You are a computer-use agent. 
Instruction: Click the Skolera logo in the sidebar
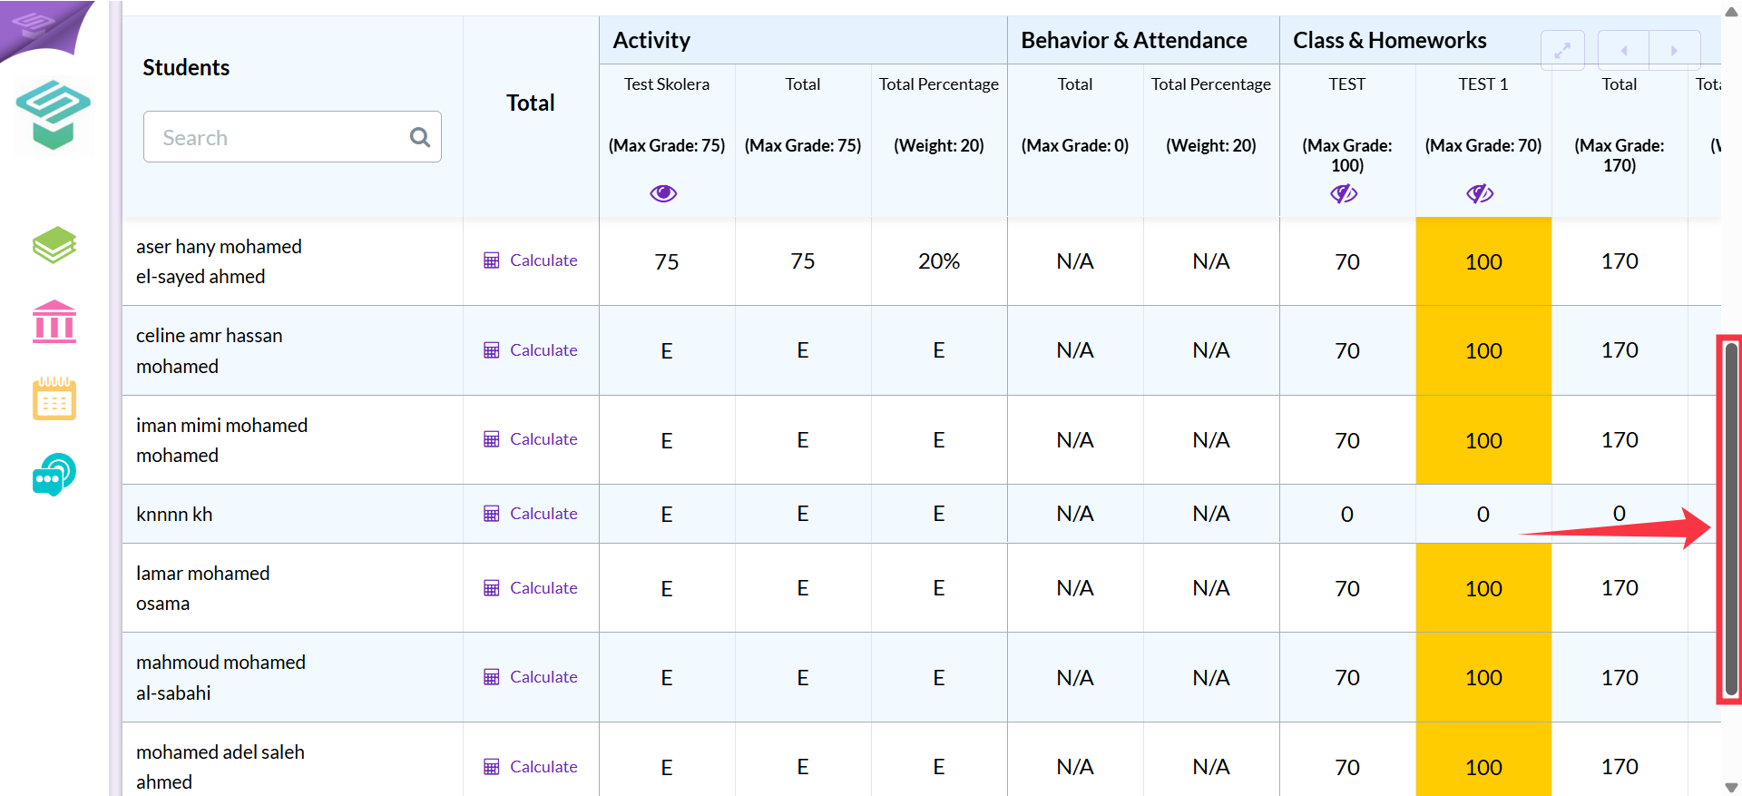point(54,115)
